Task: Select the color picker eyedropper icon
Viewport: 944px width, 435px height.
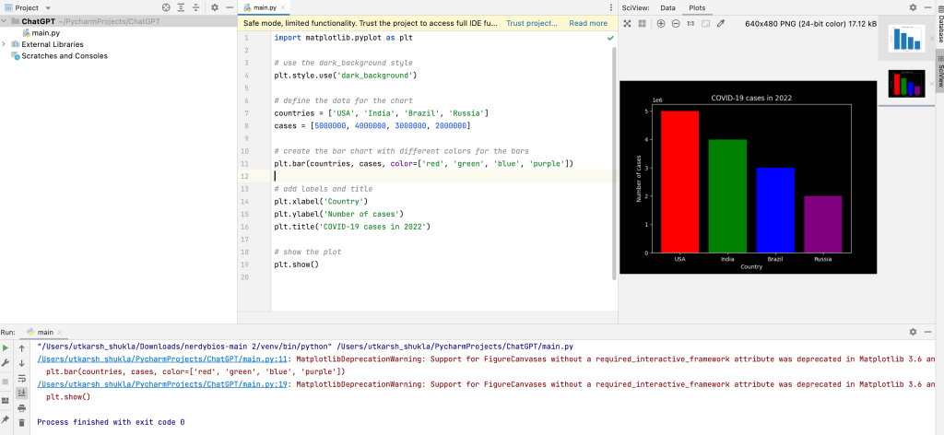Action: (721, 23)
